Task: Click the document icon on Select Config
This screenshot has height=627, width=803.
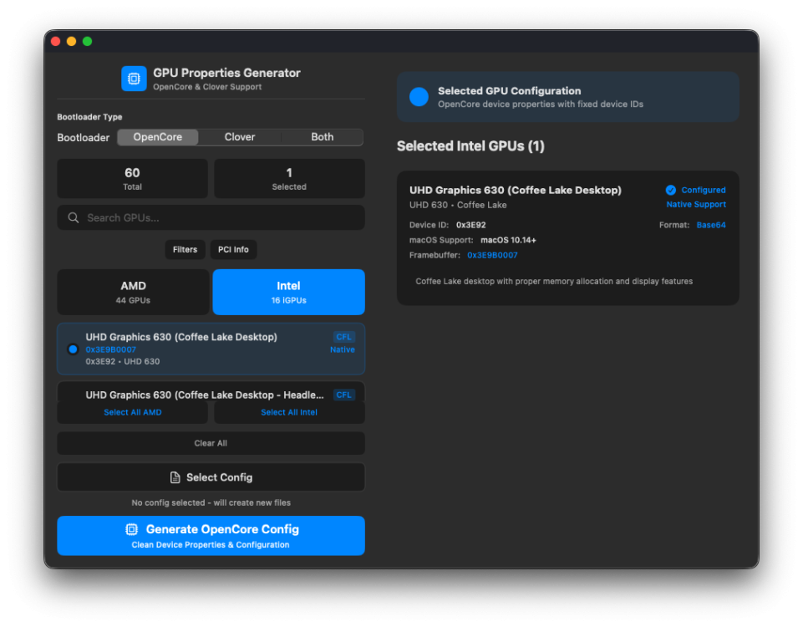Action: point(175,477)
